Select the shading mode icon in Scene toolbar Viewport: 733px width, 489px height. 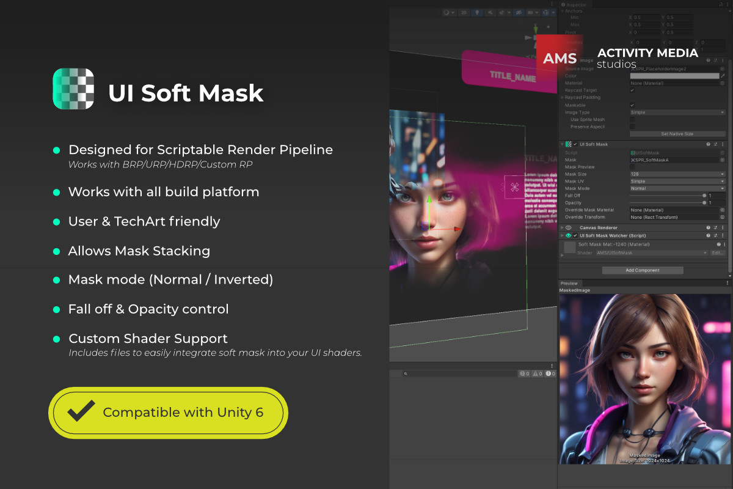[x=446, y=12]
